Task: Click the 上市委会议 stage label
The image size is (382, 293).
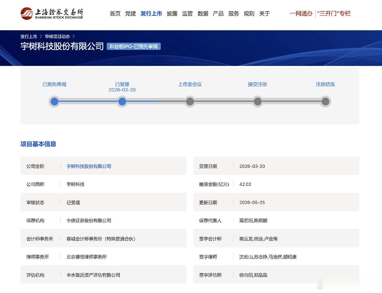Action: click(x=190, y=84)
